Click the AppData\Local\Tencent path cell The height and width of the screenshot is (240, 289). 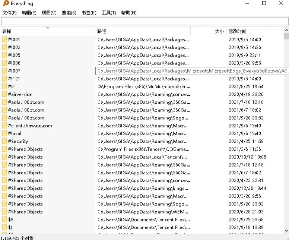click(142, 157)
